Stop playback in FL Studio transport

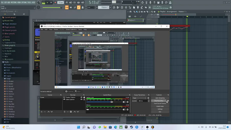[51, 3]
